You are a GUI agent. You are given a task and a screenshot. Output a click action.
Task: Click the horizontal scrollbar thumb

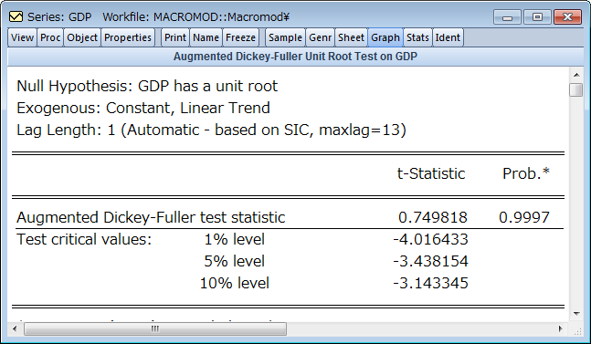point(155,329)
